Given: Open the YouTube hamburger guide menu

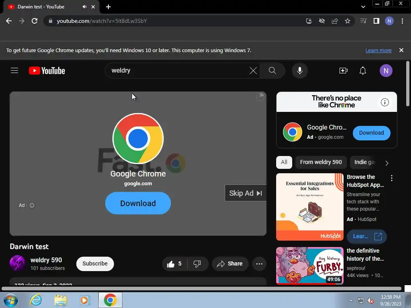Looking at the screenshot, I should click(x=14, y=71).
